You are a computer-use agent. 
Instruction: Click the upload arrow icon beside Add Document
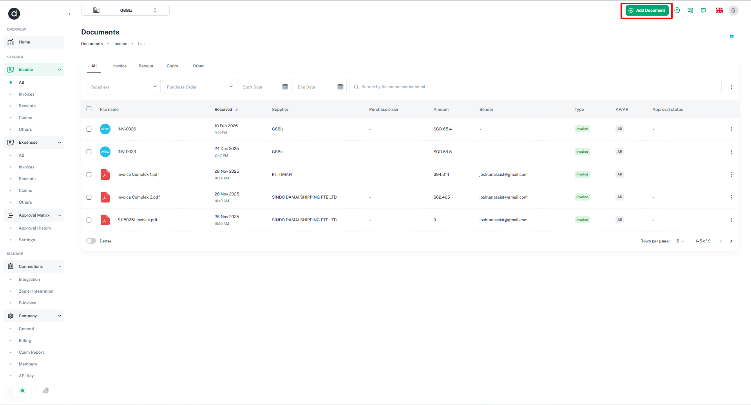tap(677, 11)
